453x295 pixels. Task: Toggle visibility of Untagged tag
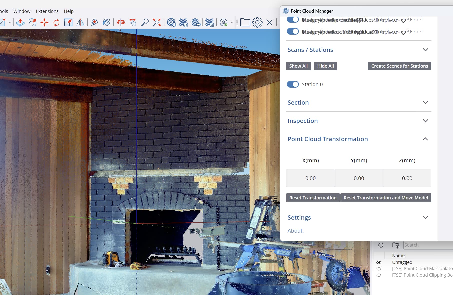tap(379, 262)
